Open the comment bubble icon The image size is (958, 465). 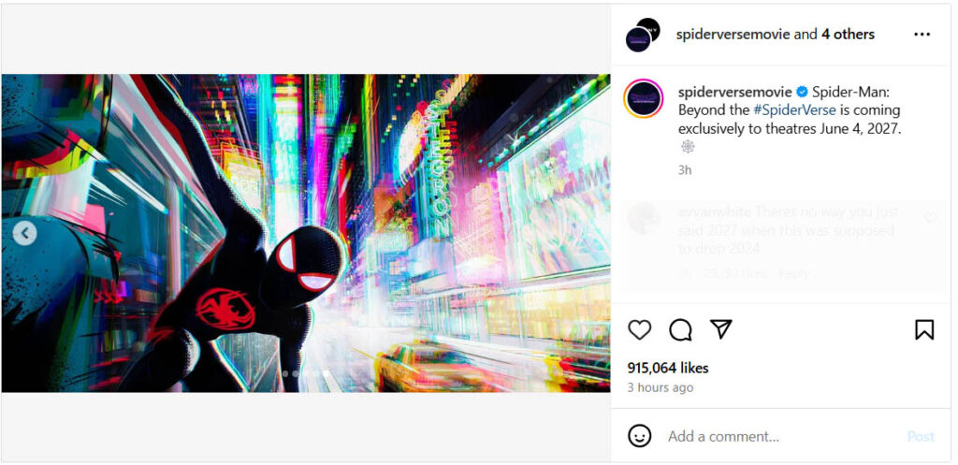click(680, 330)
